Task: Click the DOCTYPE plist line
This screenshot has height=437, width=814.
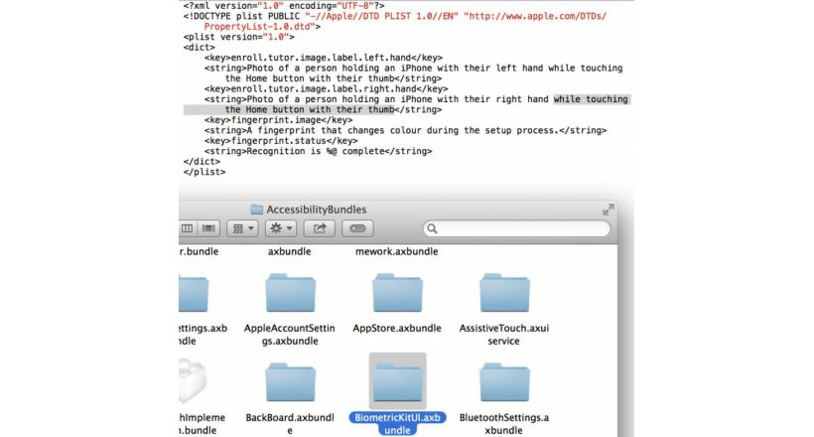Action: click(394, 21)
